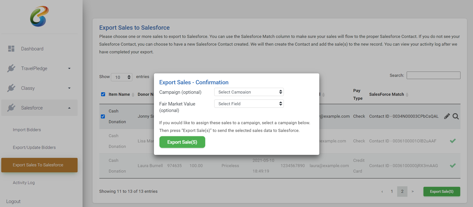
Task: Go to pagination page 1
Action: (392, 192)
